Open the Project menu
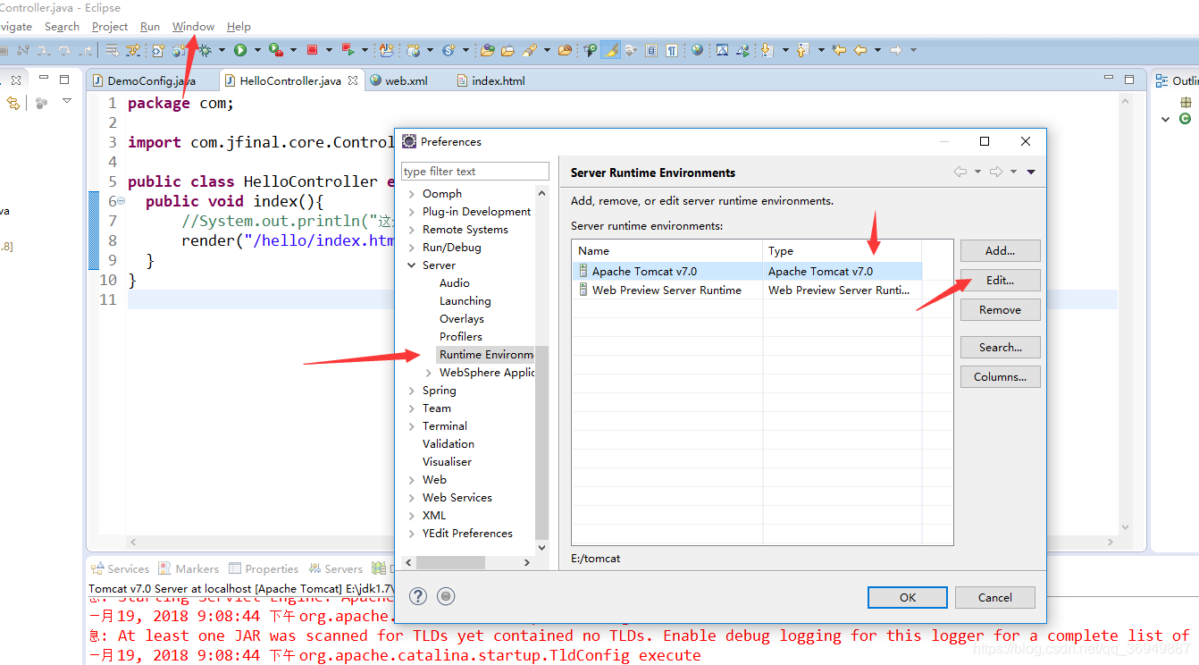 [x=110, y=27]
